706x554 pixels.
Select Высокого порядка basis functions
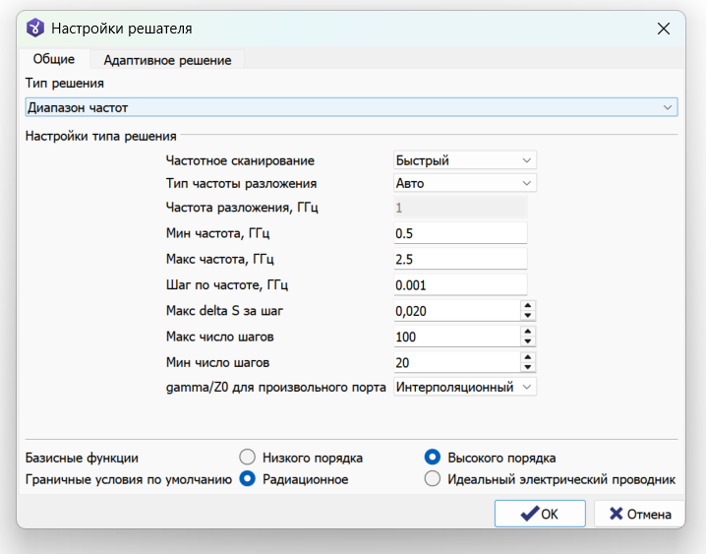(433, 458)
